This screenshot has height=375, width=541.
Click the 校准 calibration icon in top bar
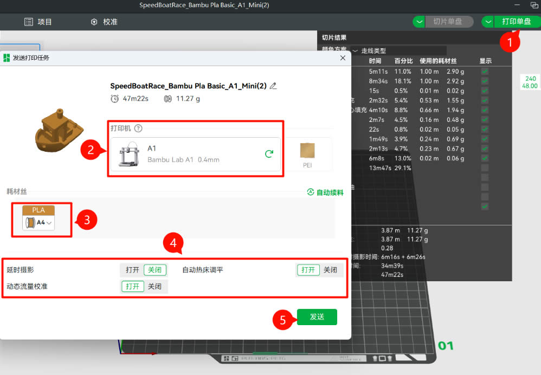click(x=94, y=22)
